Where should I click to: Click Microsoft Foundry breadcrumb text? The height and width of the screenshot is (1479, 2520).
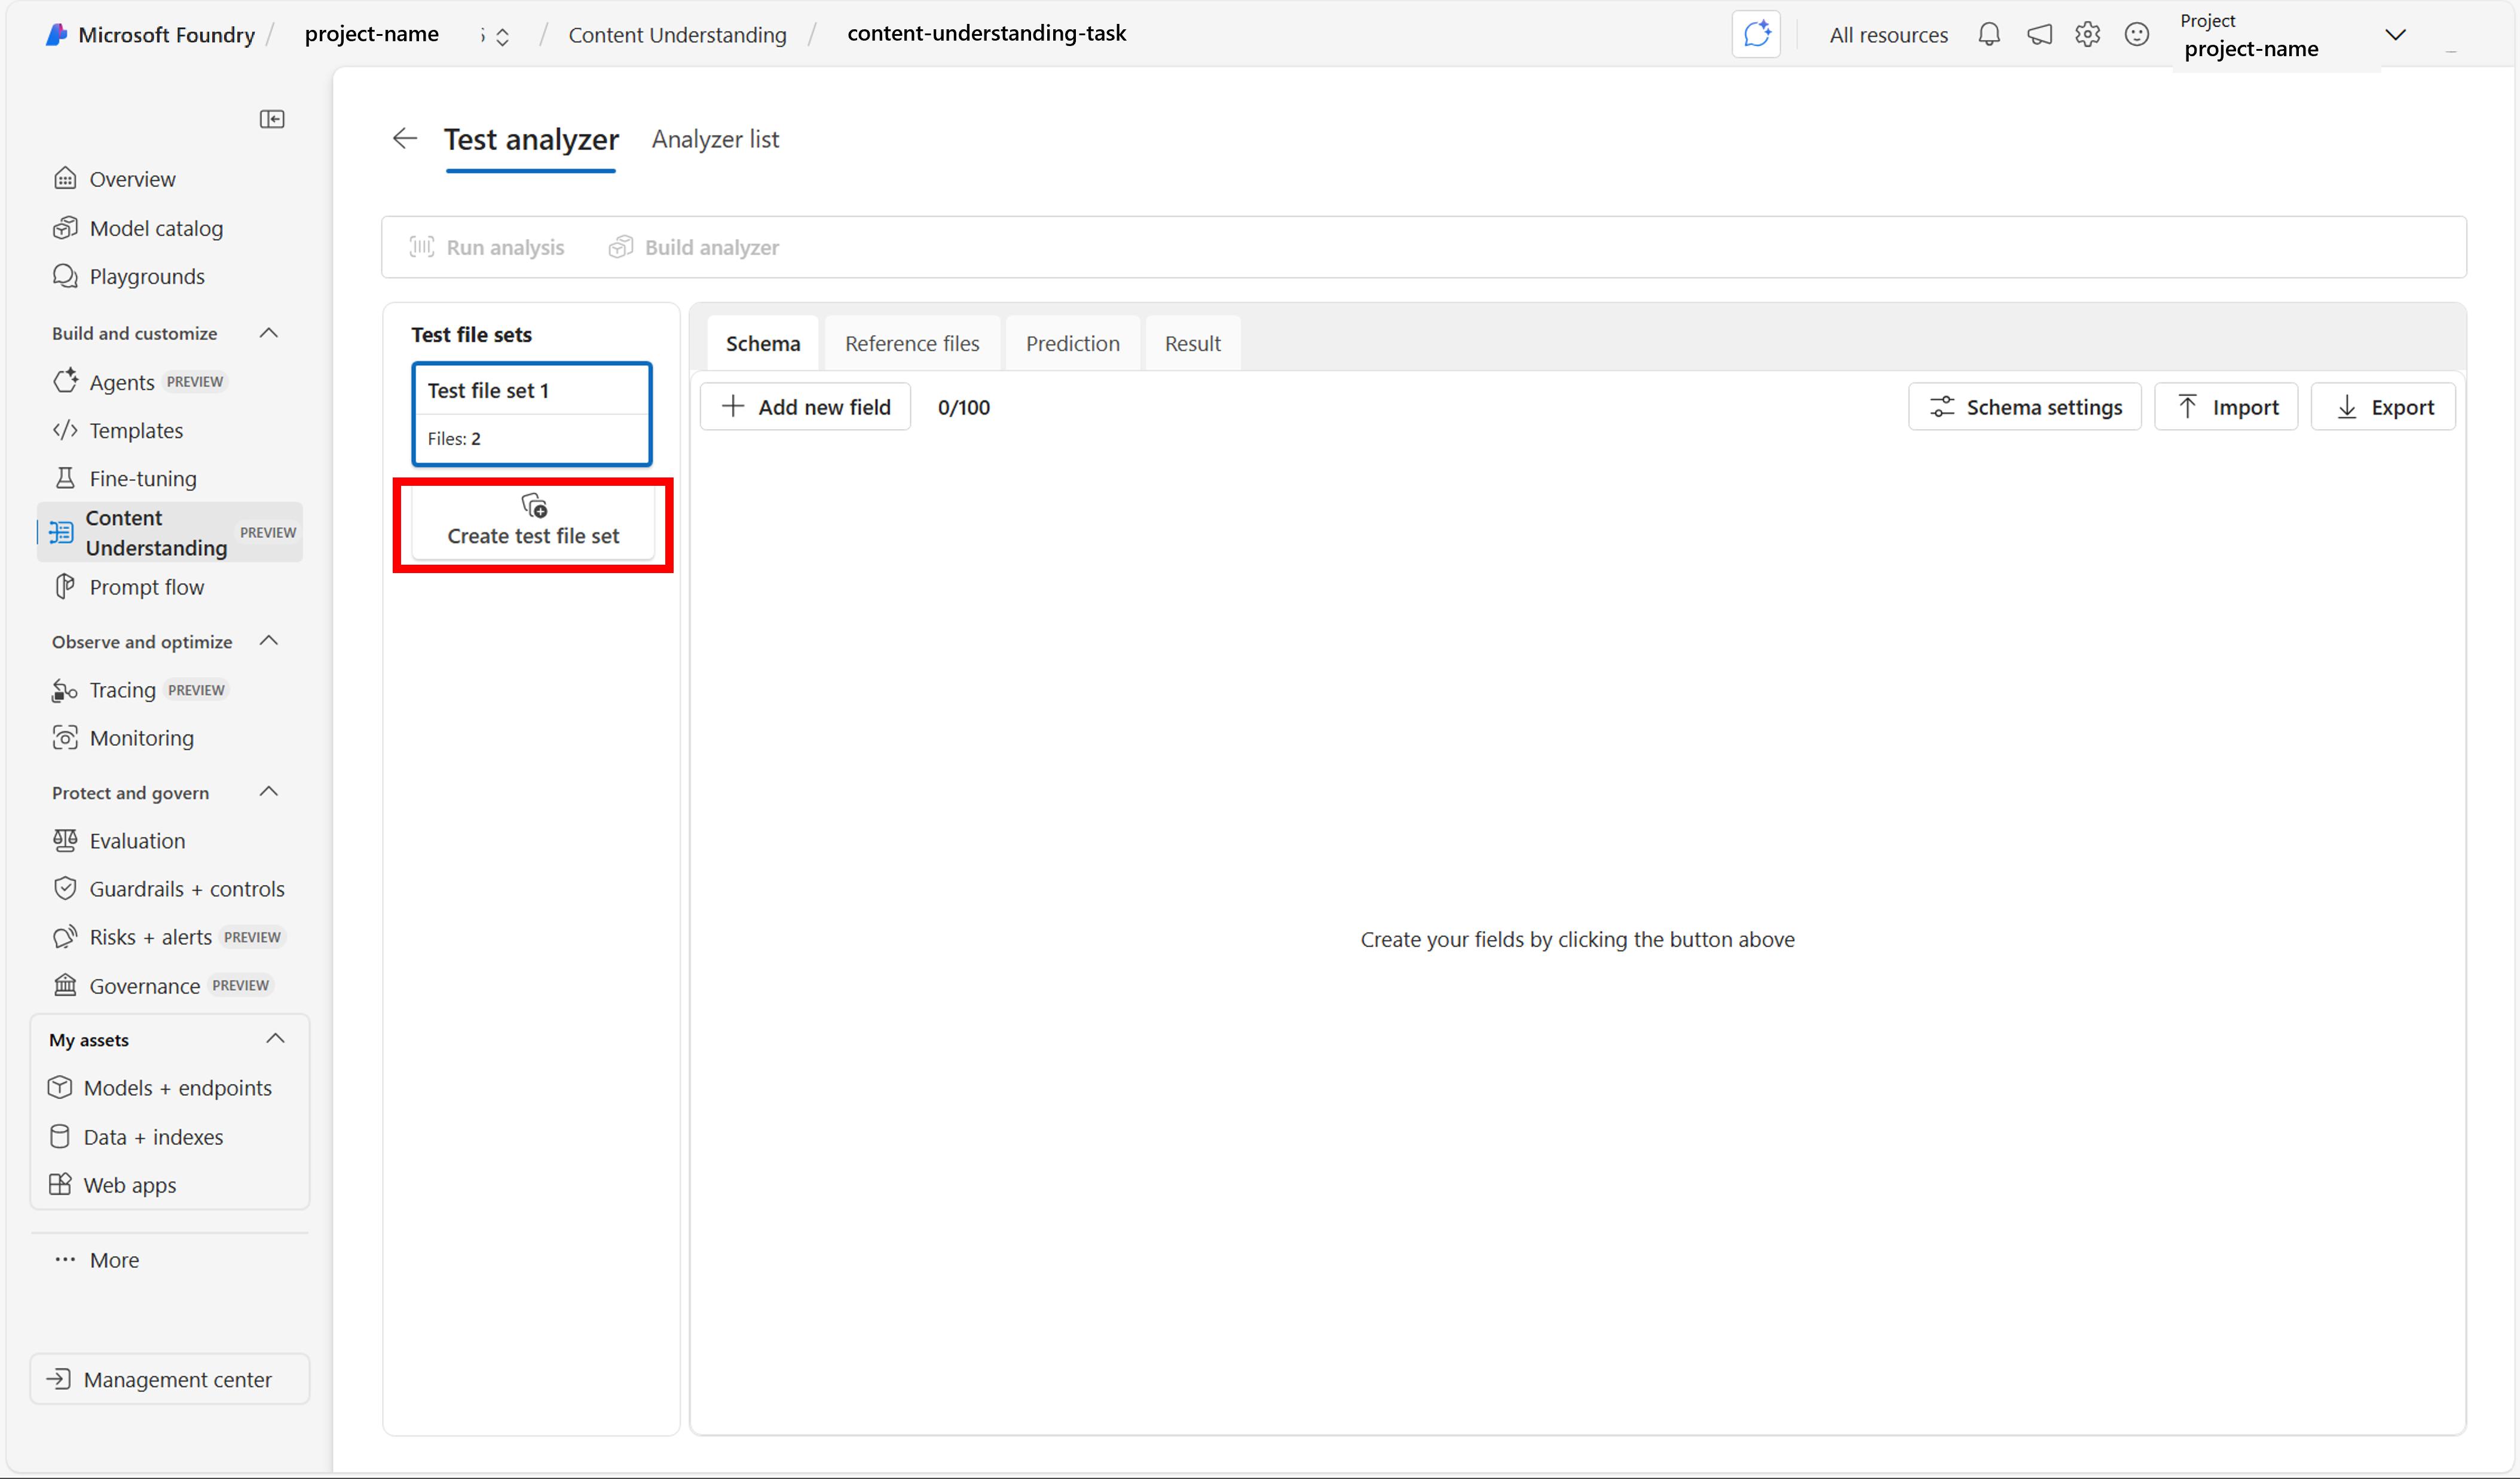[167, 35]
